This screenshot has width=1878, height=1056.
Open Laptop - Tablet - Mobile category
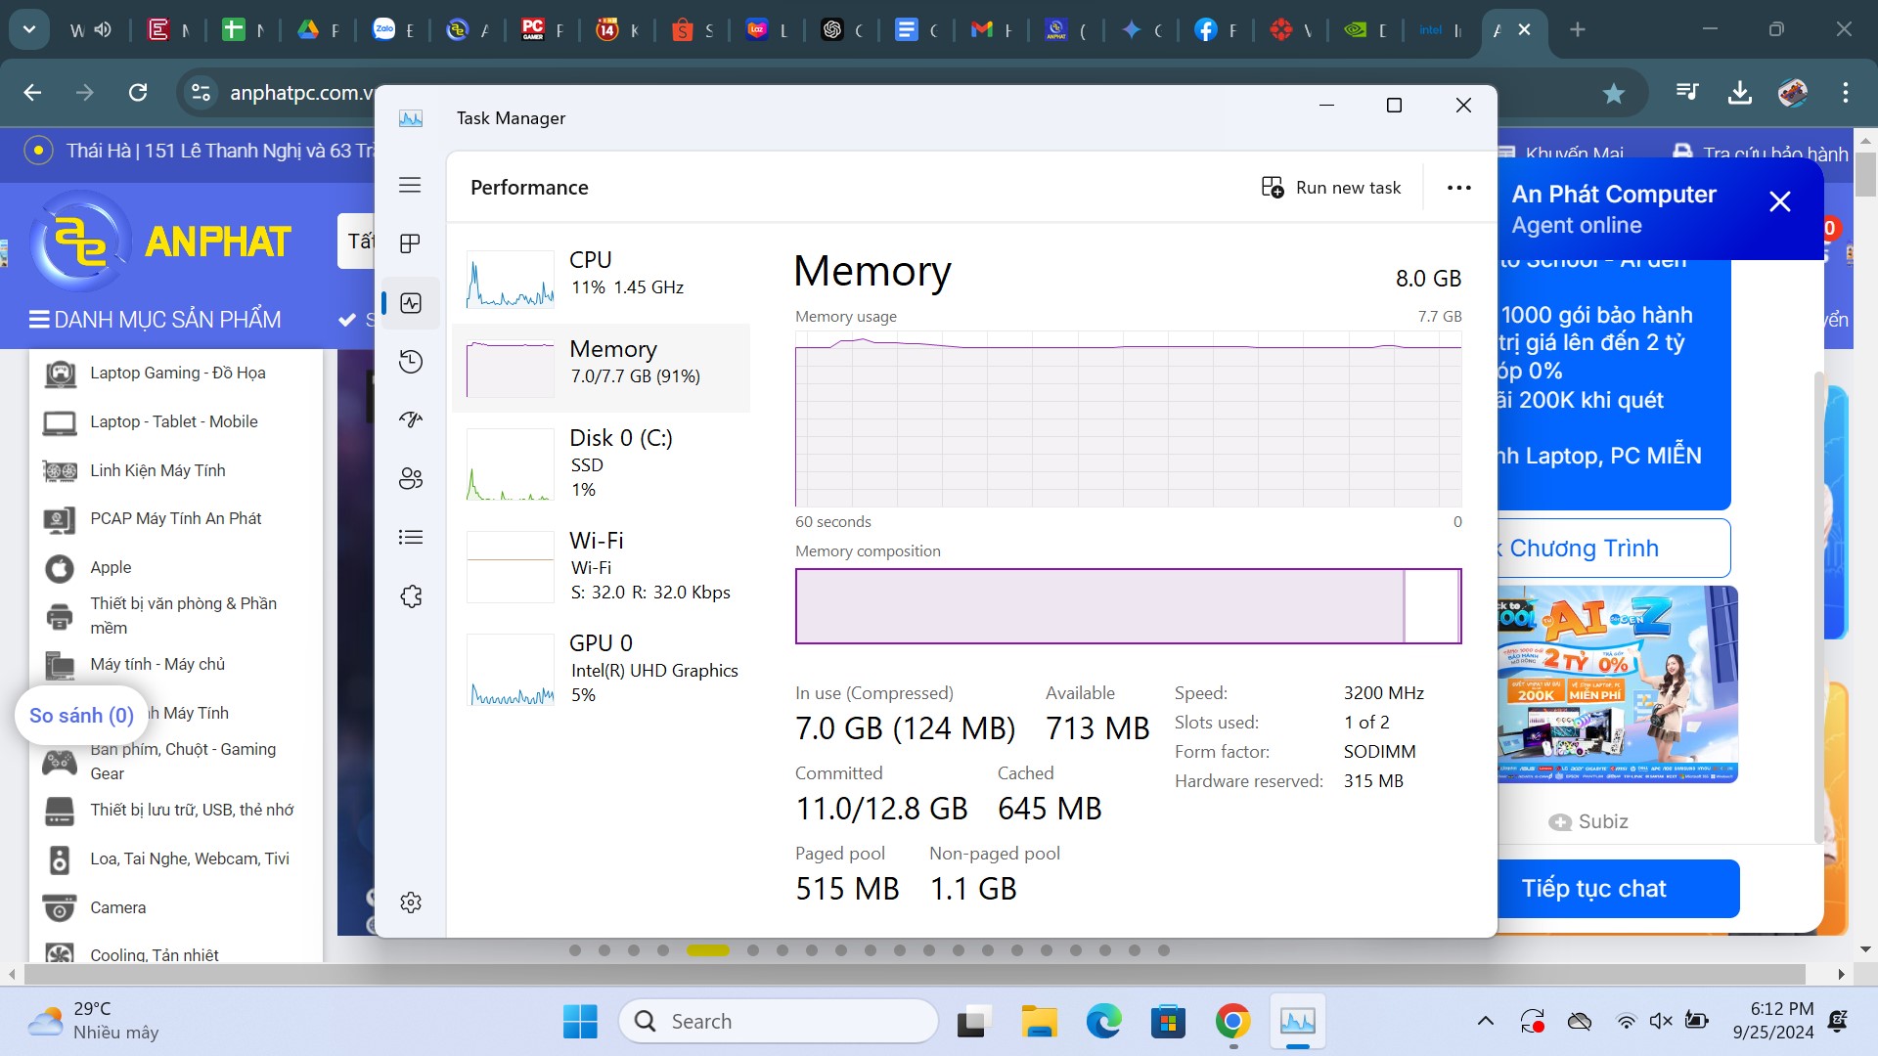point(176,421)
